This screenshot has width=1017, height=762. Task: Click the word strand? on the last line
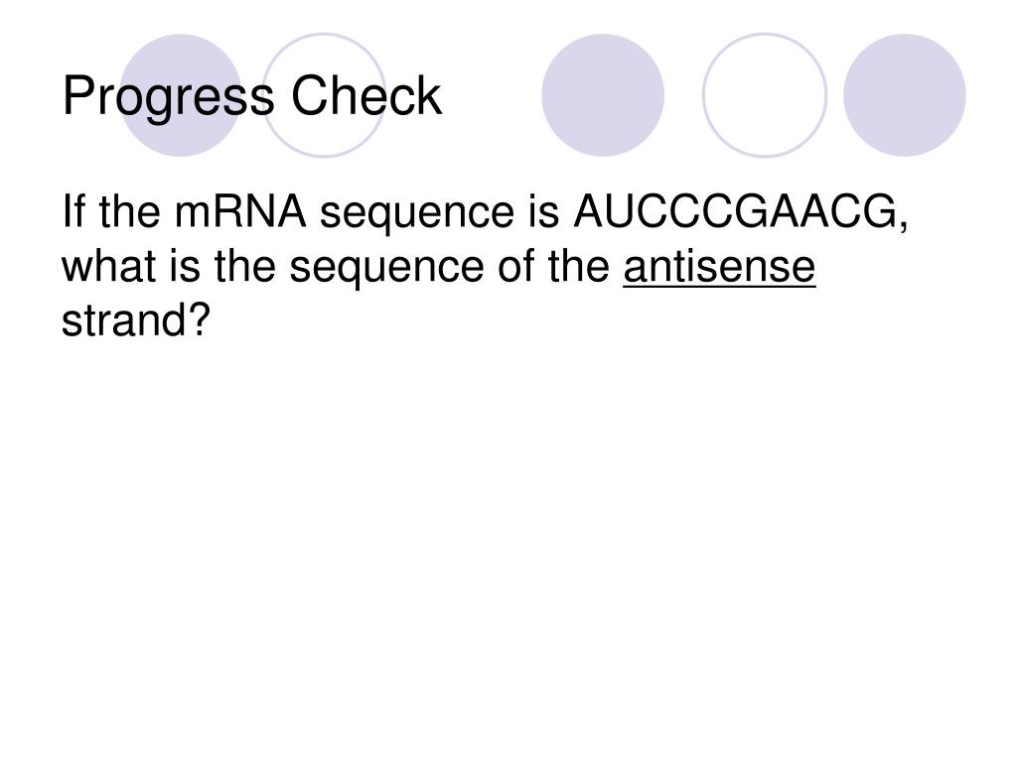[x=136, y=320]
